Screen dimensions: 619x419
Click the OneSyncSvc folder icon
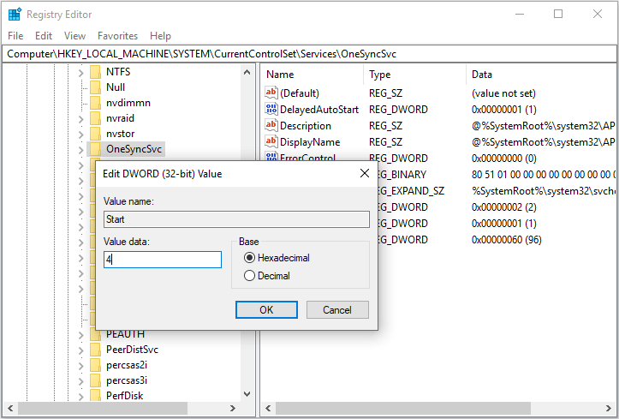pyautogui.click(x=95, y=149)
